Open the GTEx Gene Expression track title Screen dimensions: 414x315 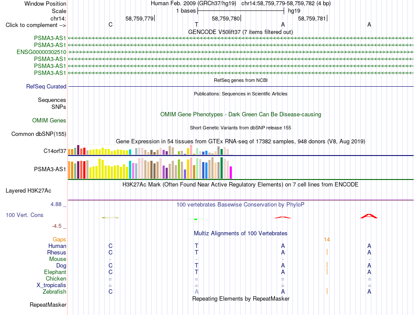[241, 141]
